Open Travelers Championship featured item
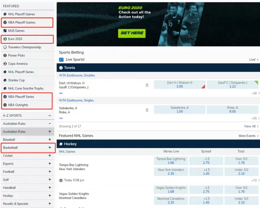Image resolution: width=260 pixels, height=208 pixels. [28, 47]
